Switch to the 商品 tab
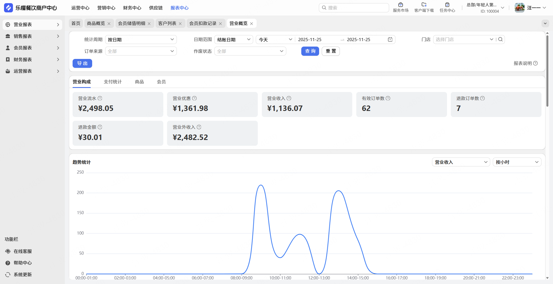The image size is (553, 284). 139,82
